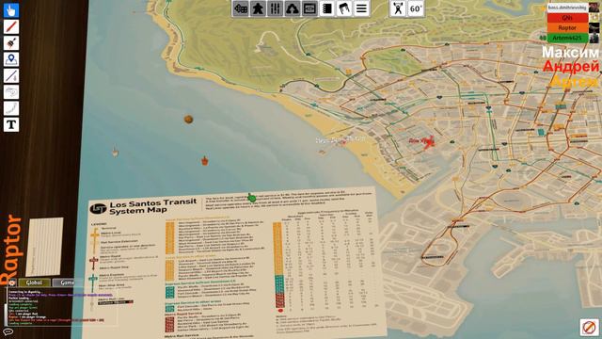Open the Workshop upload menu
Image resolution: width=602 pixels, height=339 pixels.
(293, 8)
